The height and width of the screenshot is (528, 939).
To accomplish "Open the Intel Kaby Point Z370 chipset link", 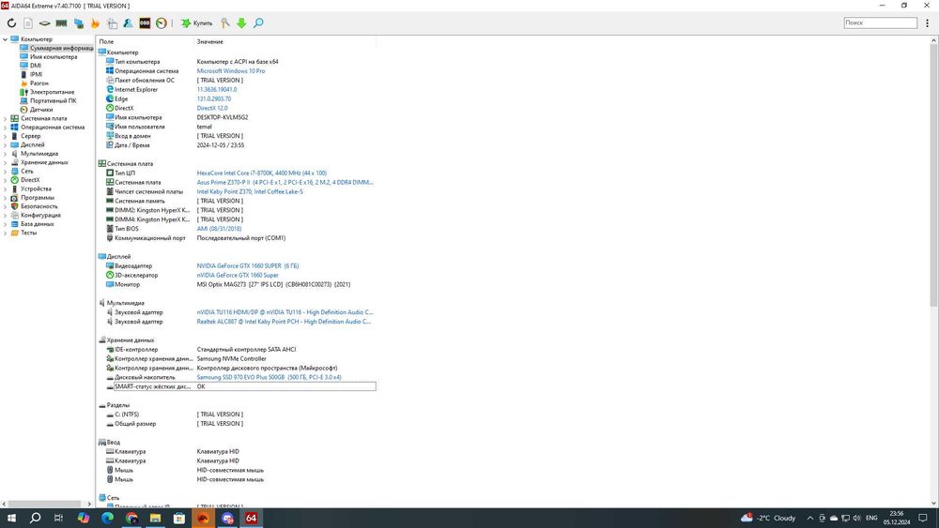I will [250, 192].
